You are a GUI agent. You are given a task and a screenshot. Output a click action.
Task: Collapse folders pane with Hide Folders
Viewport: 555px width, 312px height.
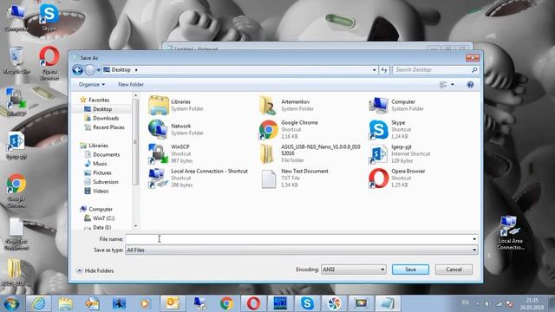point(95,270)
